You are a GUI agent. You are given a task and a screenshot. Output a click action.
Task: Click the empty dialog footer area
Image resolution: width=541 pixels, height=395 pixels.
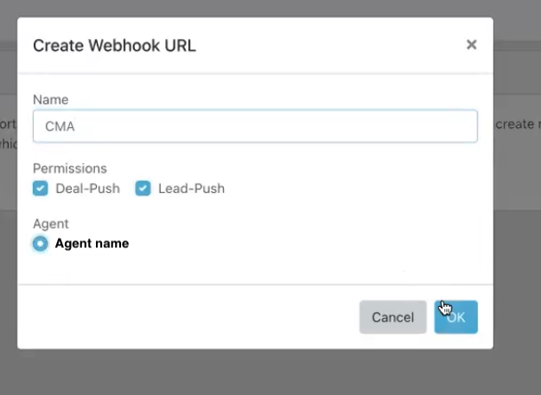coord(190,317)
